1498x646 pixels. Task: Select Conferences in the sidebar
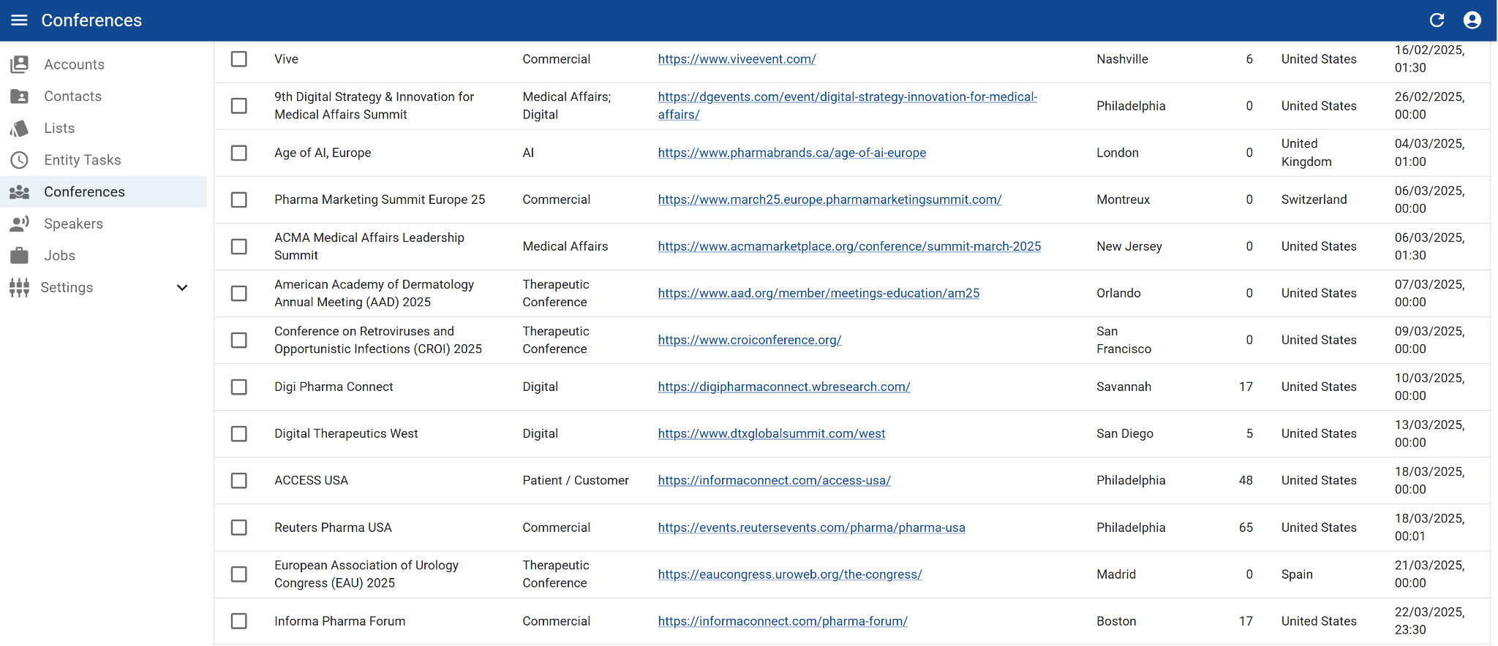click(103, 192)
